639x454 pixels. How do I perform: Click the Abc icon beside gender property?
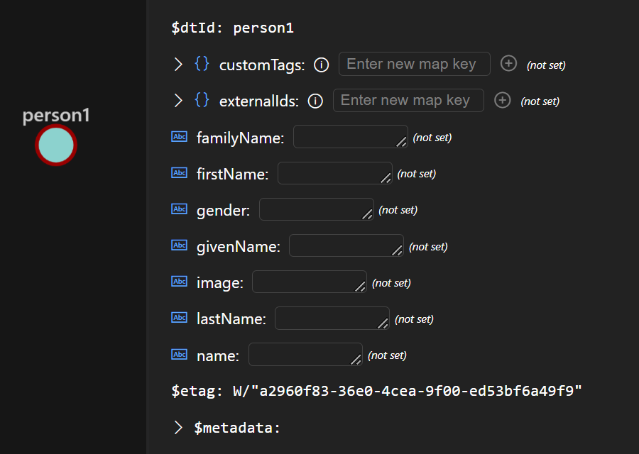click(x=179, y=209)
